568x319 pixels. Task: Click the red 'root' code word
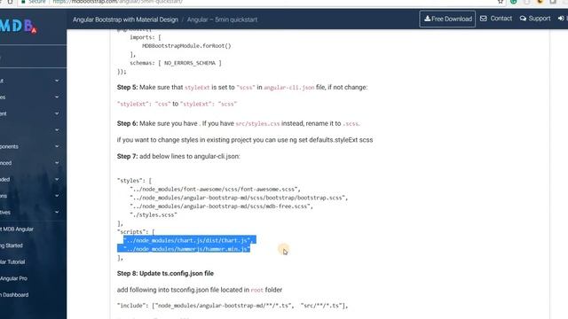click(256, 290)
